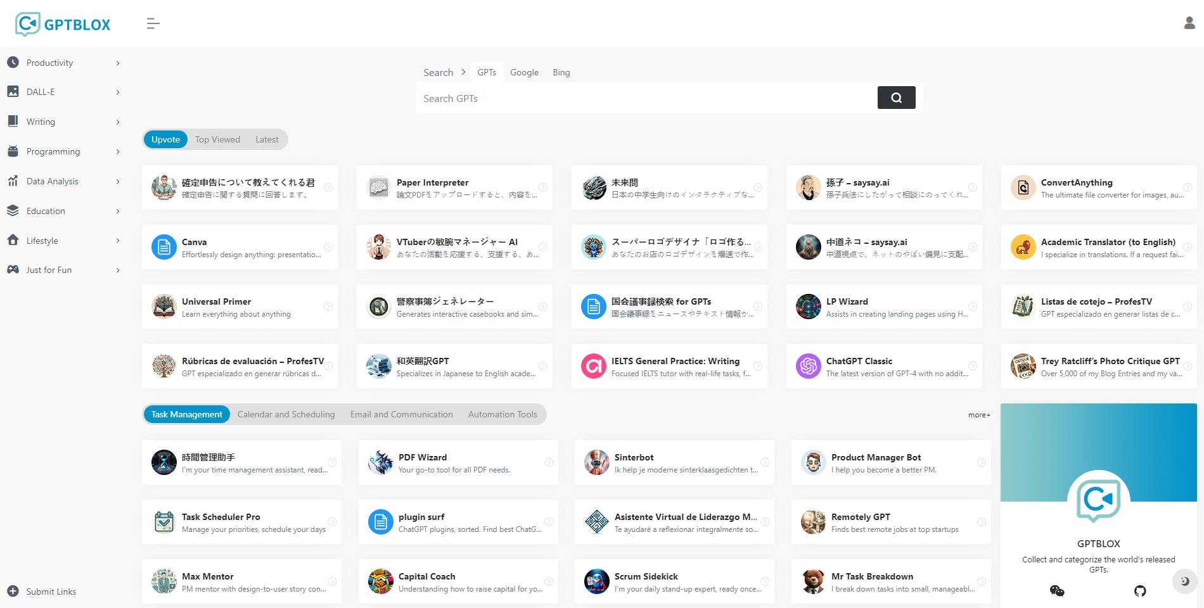Screen dimensions: 1204x608
Task: Open the Paper Interpreter card
Action: [x=454, y=187]
